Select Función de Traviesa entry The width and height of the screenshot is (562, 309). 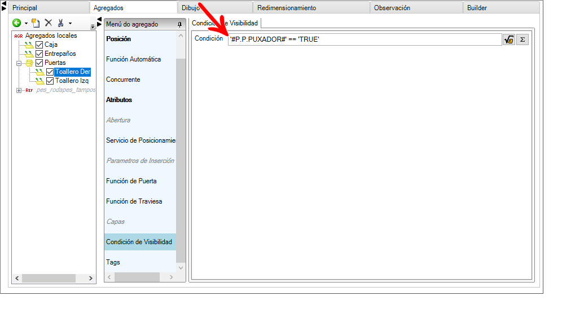pos(140,201)
